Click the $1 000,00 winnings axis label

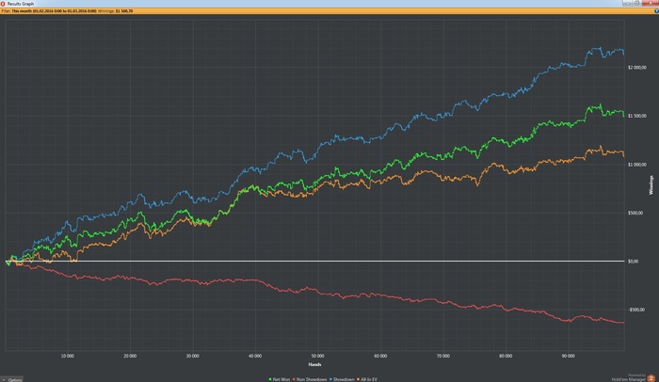[x=637, y=165]
